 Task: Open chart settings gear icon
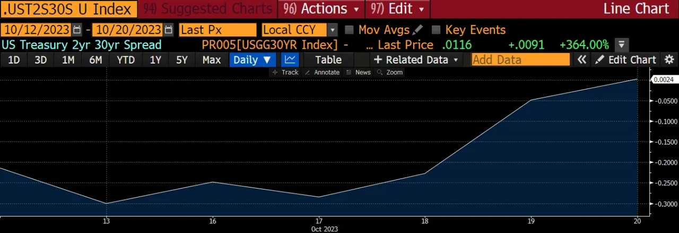[669, 60]
